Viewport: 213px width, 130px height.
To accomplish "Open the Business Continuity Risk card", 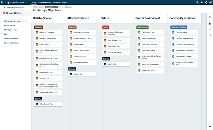I will click(x=48, y=38).
